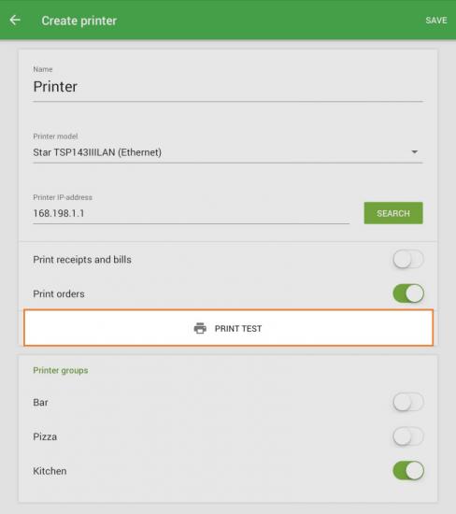Screen dimensions: 456x514
Task: Click the Printer groups heading
Action: coord(61,370)
